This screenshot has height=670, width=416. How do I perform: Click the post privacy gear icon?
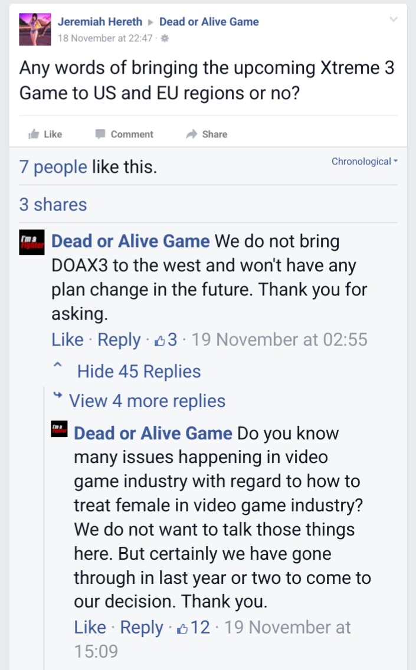[166, 38]
